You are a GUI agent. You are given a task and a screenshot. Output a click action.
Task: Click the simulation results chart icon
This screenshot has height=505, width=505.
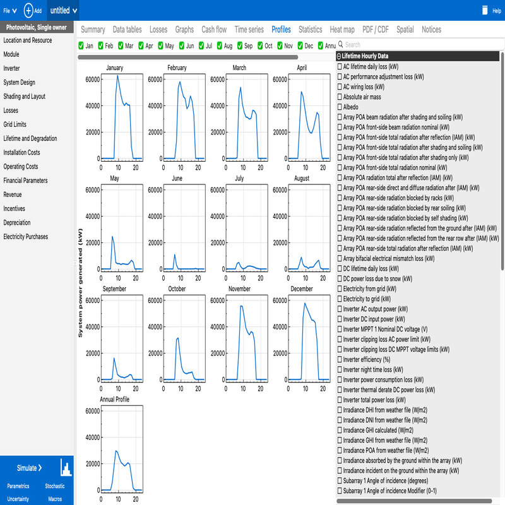(x=66, y=468)
